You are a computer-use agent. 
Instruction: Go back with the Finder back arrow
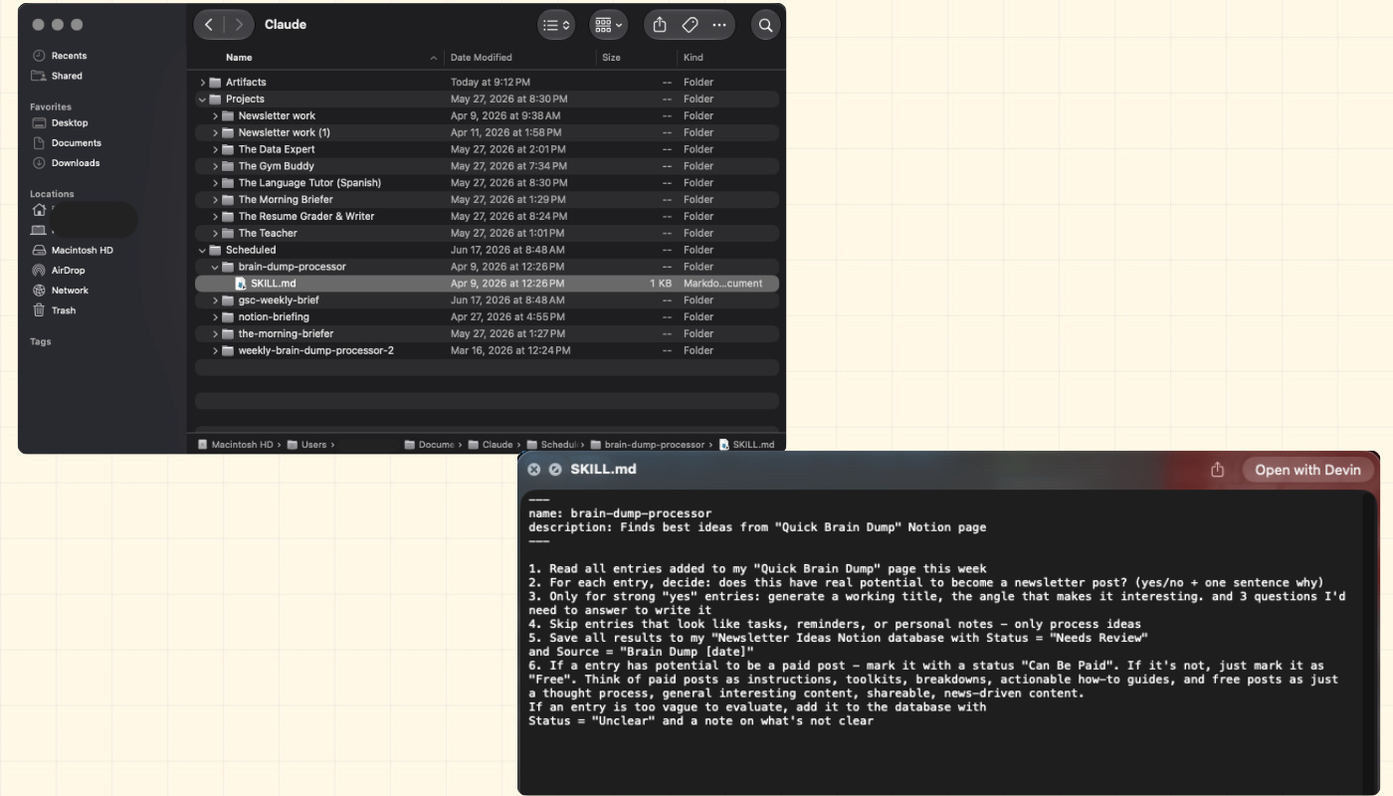coord(209,25)
